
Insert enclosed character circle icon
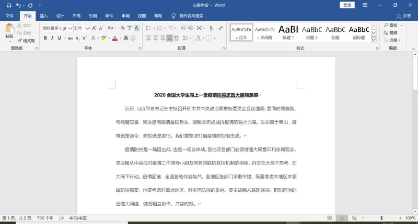click(133, 38)
